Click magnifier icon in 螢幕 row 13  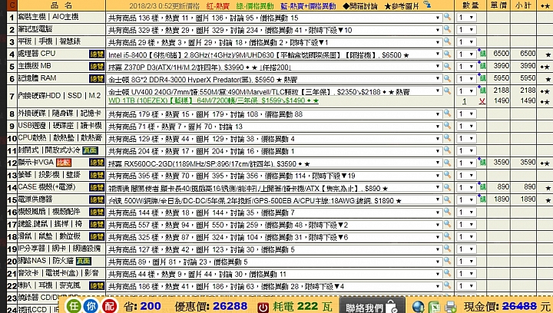click(447, 175)
